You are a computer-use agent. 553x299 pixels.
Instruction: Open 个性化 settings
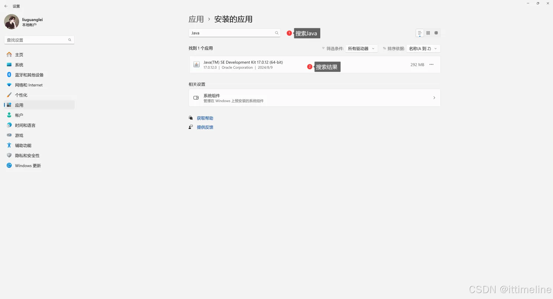point(39,95)
